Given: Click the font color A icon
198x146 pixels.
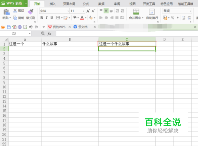Looking at the screenshot, I should tap(82, 18).
